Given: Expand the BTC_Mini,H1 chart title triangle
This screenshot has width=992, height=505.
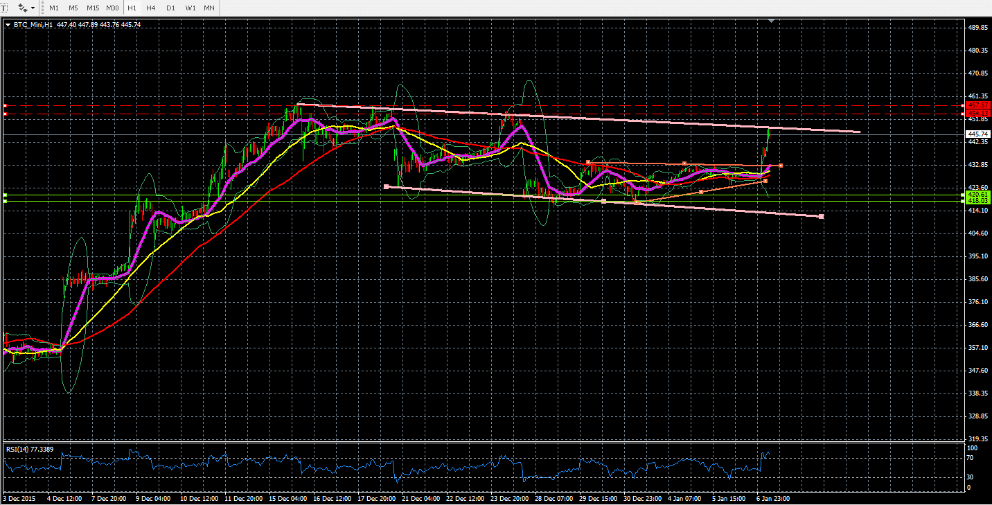Looking at the screenshot, I should [8, 25].
